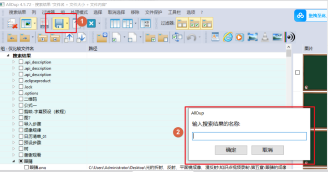Screen dimensions: 328x172
Task: Open with Internet Explorer icon
Action: 228,37
